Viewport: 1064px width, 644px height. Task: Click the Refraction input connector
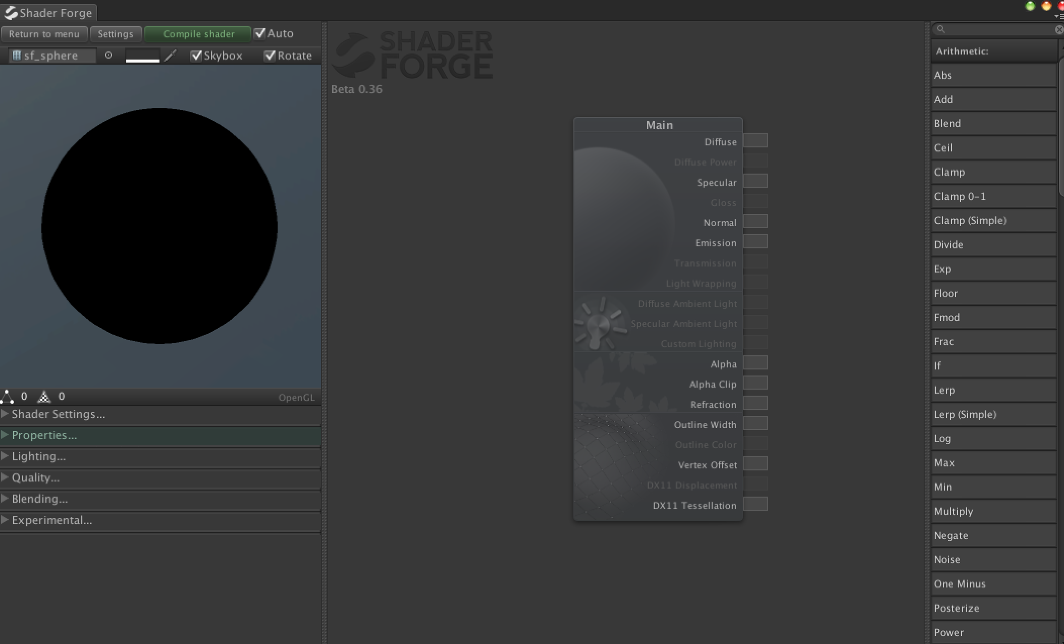[756, 403]
